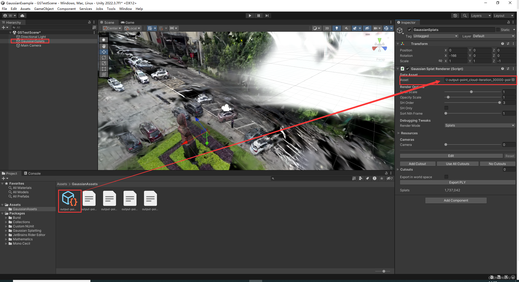Click the No Cutouts button

pyautogui.click(x=497, y=164)
